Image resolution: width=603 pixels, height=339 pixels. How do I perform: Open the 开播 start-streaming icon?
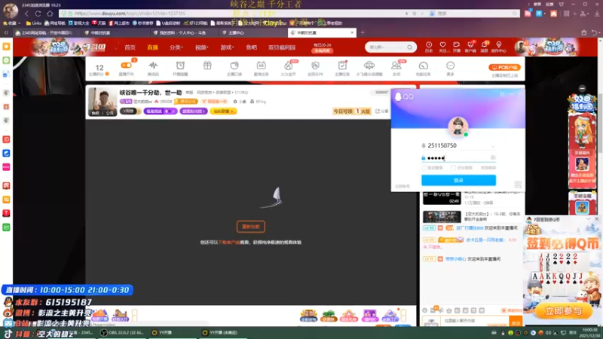(457, 47)
